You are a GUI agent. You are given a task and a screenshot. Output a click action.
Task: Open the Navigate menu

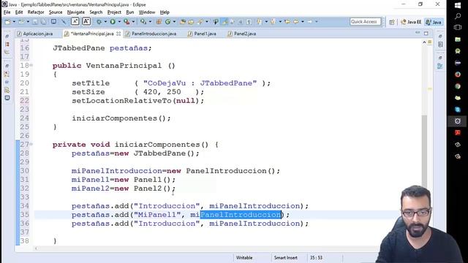tap(76, 12)
